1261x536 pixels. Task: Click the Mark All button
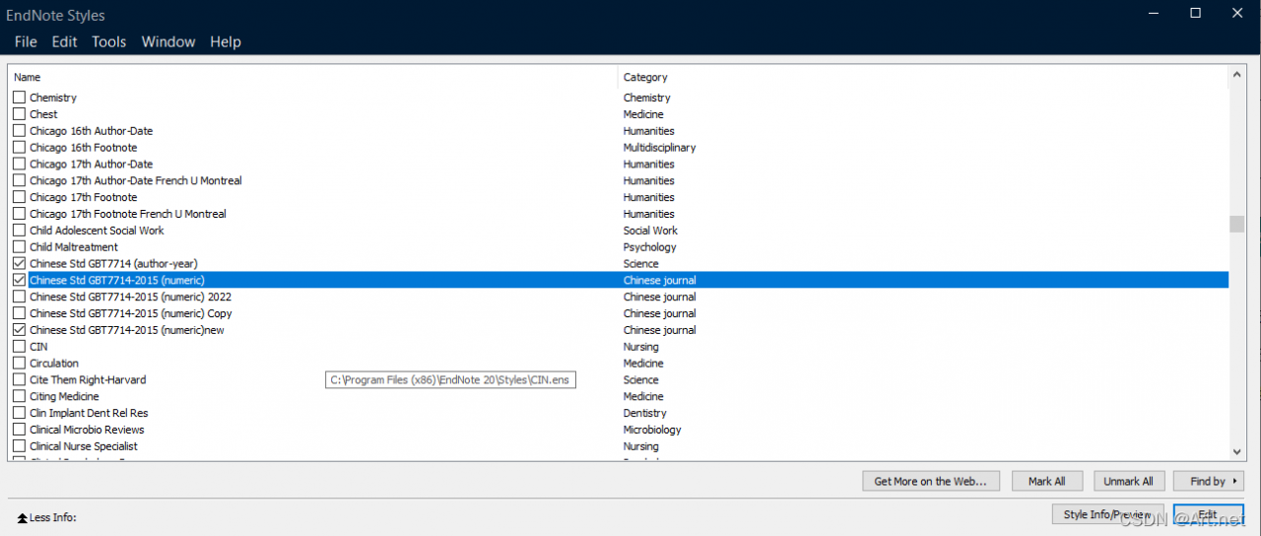point(1047,481)
